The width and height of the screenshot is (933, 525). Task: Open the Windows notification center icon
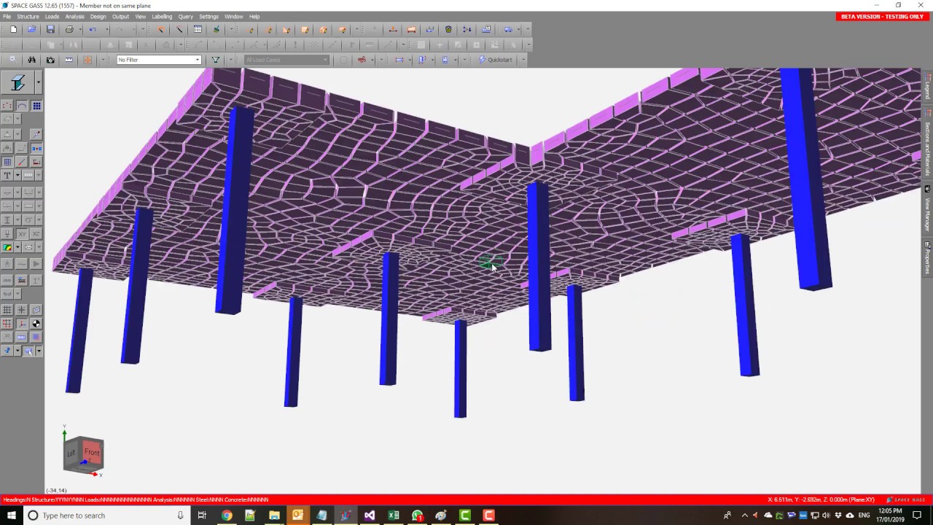pyautogui.click(x=917, y=516)
